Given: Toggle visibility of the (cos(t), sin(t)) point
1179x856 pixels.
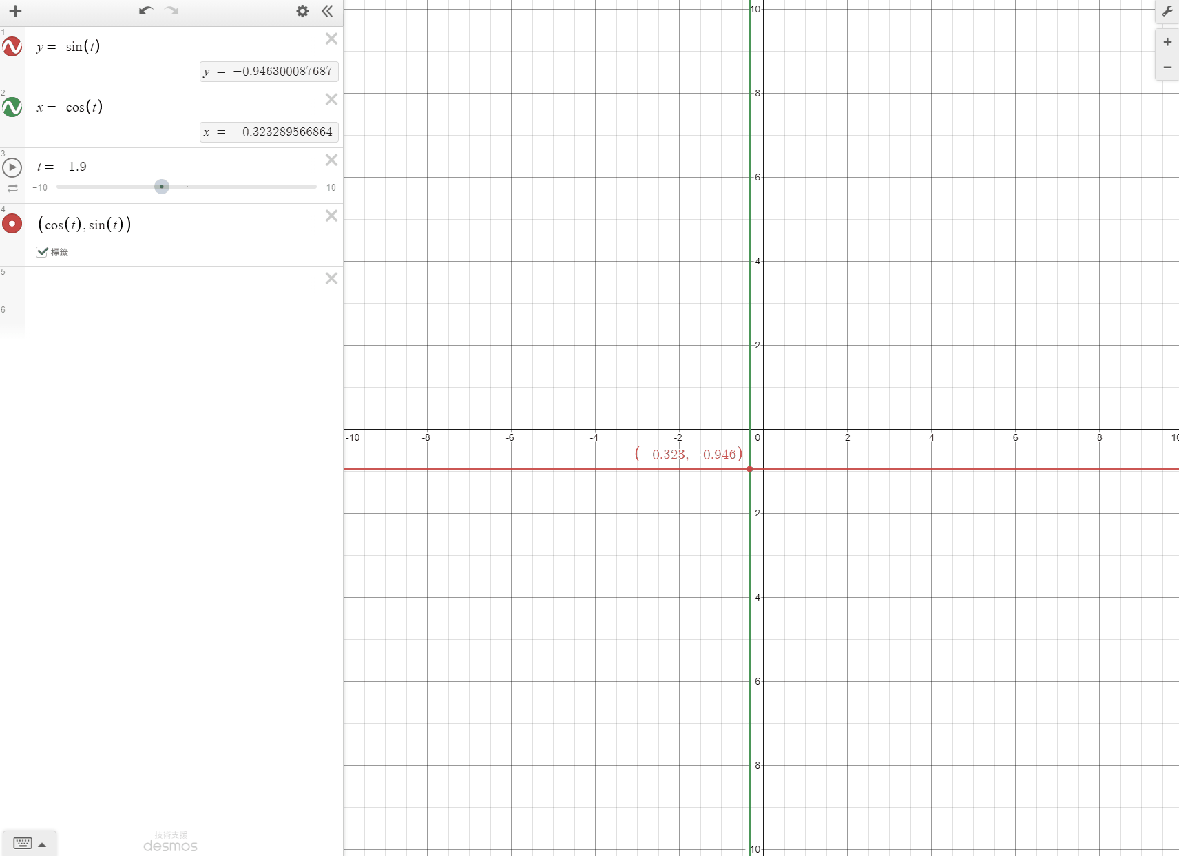Looking at the screenshot, I should 12,224.
